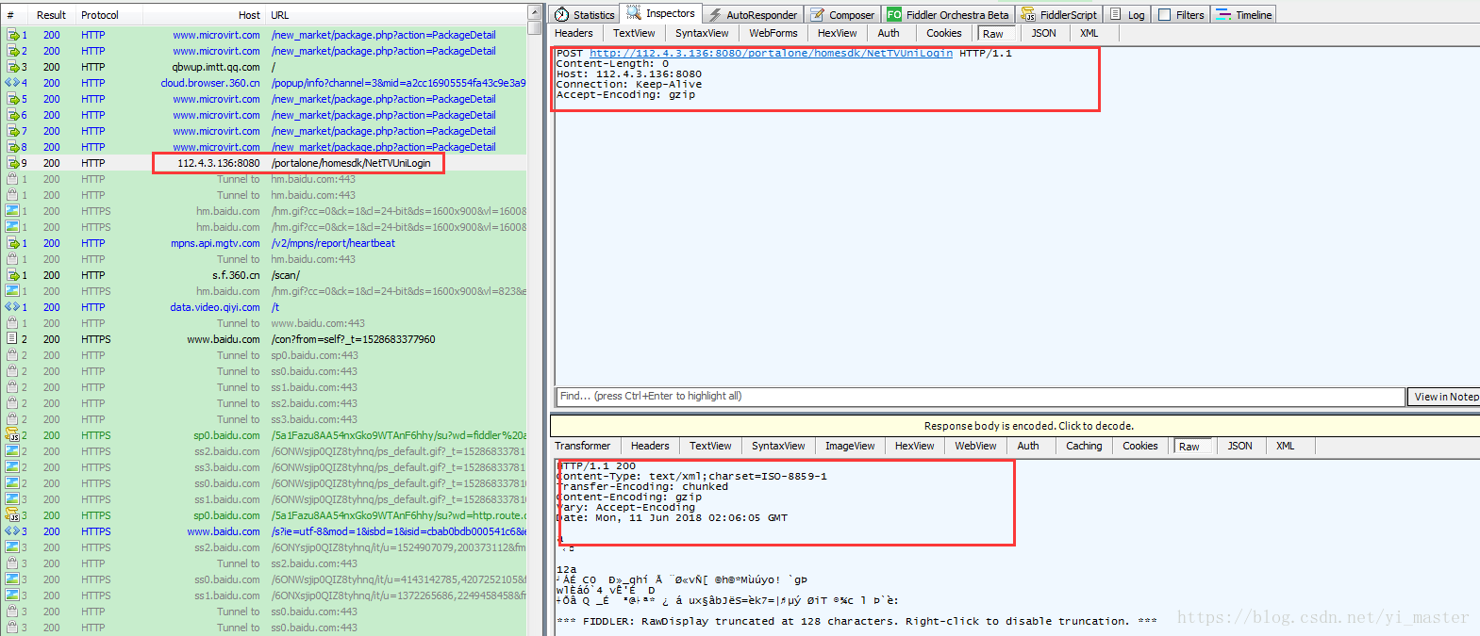Select request inspector's Cookies tab
Image resolution: width=1480 pixels, height=636 pixels.
pos(943,33)
